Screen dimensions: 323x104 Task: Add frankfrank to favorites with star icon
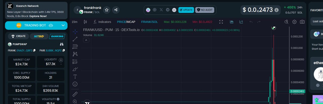pyautogui.click(x=107, y=10)
